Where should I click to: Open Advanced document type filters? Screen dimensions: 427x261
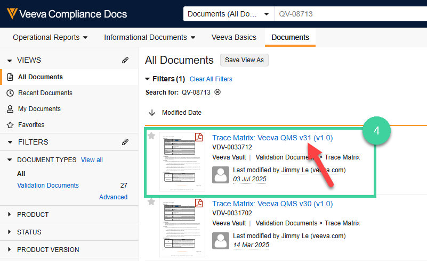(114, 197)
